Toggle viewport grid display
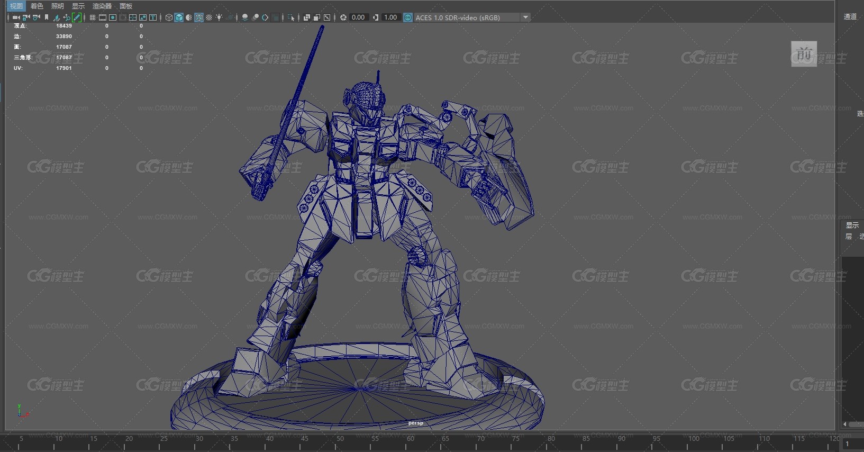This screenshot has width=864, height=452. (x=93, y=17)
